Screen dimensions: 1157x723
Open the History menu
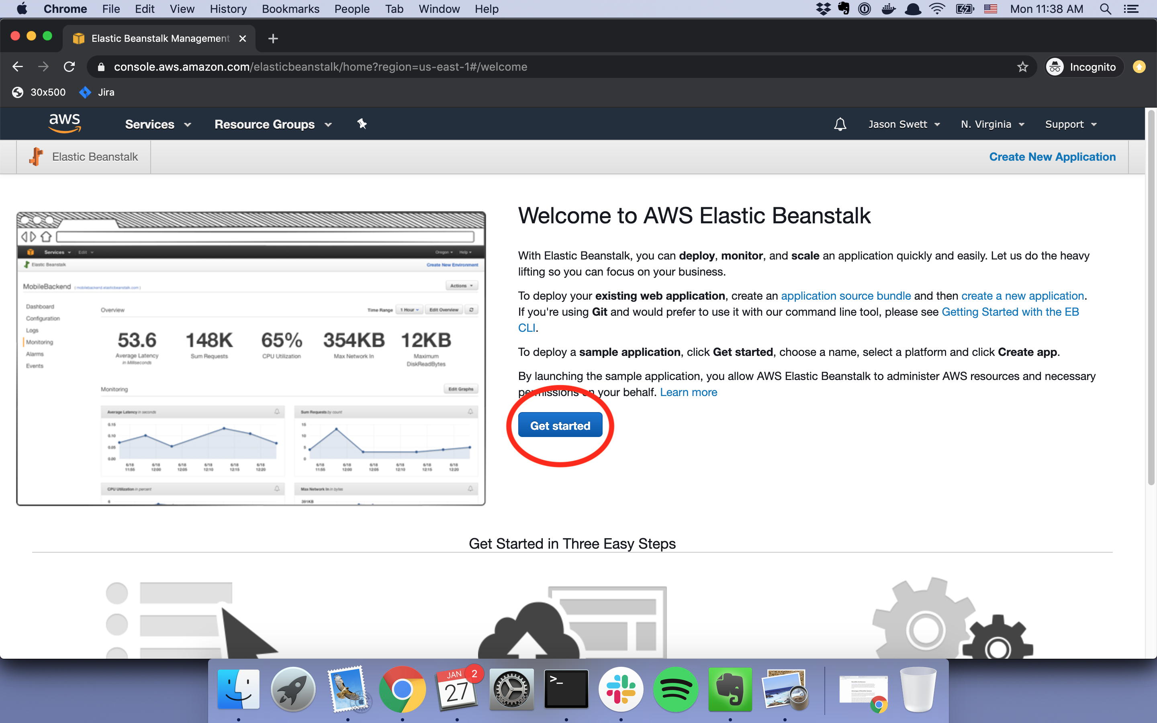click(x=228, y=8)
